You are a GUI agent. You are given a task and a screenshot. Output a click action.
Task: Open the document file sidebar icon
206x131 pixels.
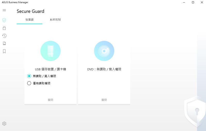pos(4,43)
